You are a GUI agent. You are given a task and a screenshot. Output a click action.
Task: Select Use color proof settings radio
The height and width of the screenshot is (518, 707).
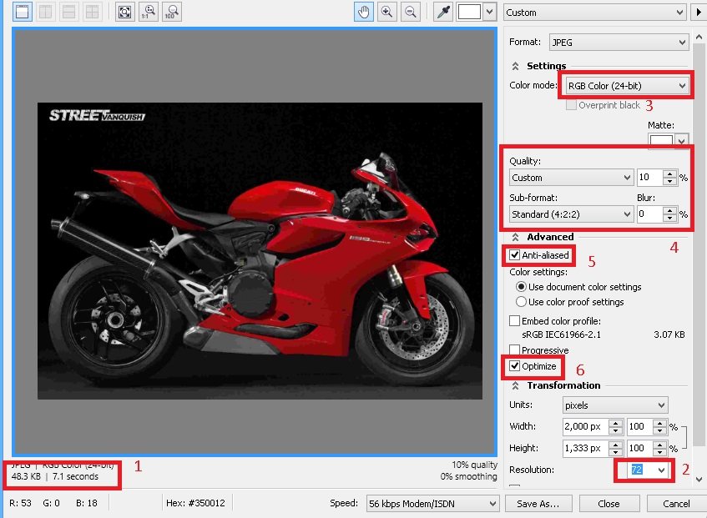(x=522, y=302)
